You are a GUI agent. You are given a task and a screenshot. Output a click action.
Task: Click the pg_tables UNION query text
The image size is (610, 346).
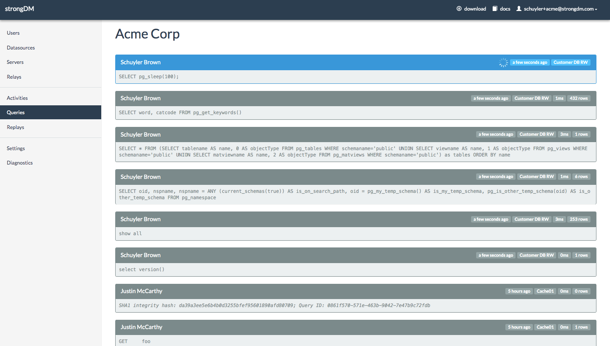[x=353, y=152]
